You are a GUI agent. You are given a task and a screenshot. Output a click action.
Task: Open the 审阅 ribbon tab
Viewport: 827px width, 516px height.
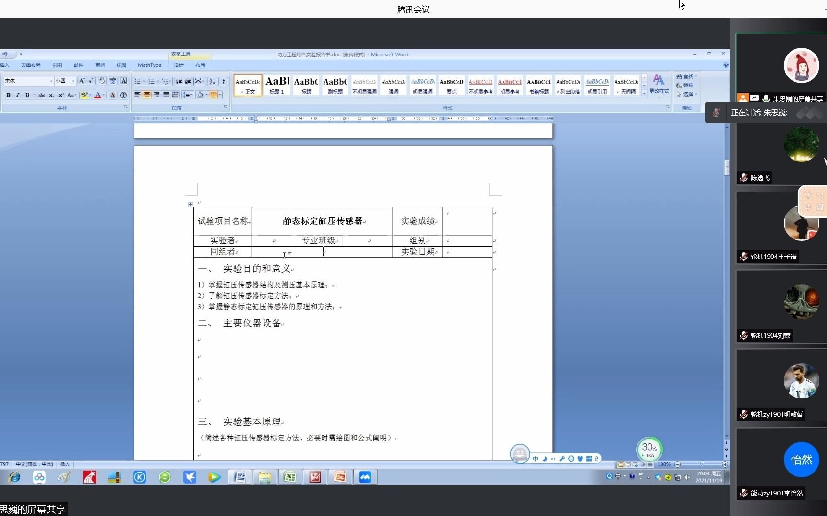coord(100,65)
